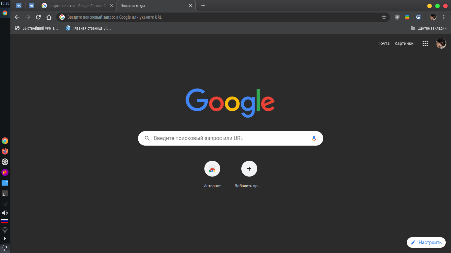
Task: Start voice search with the microphone icon
Action: pos(314,138)
